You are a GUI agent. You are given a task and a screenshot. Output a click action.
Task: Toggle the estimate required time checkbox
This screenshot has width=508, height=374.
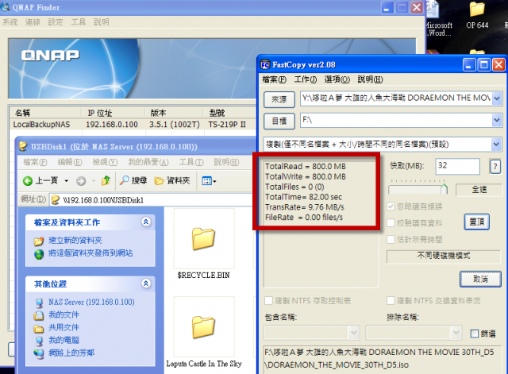pos(391,240)
